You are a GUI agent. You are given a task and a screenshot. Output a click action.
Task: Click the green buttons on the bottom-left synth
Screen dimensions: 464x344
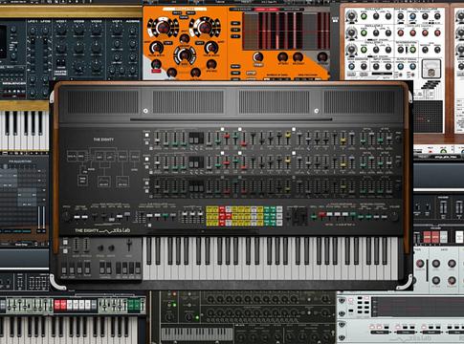coord(134,305)
